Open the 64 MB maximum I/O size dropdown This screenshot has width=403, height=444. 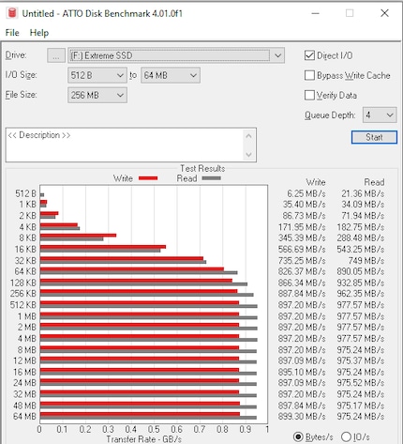171,75
